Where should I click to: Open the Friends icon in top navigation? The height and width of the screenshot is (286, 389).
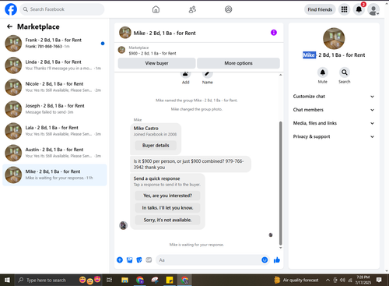192,9
